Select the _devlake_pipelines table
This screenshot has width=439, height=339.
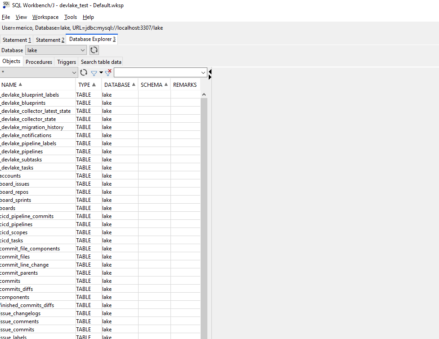[100, 152]
